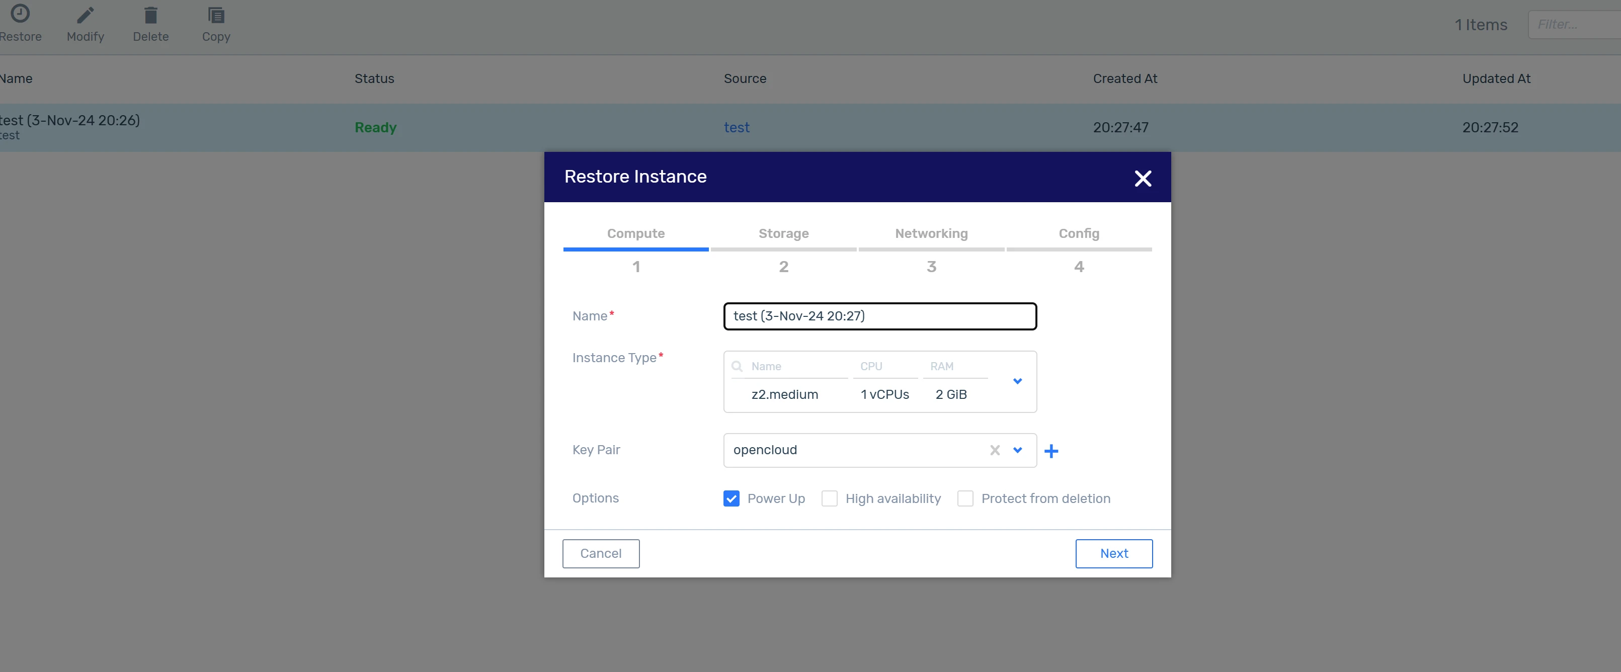Click the Delete trash icon
The width and height of the screenshot is (1621, 672).
click(150, 15)
